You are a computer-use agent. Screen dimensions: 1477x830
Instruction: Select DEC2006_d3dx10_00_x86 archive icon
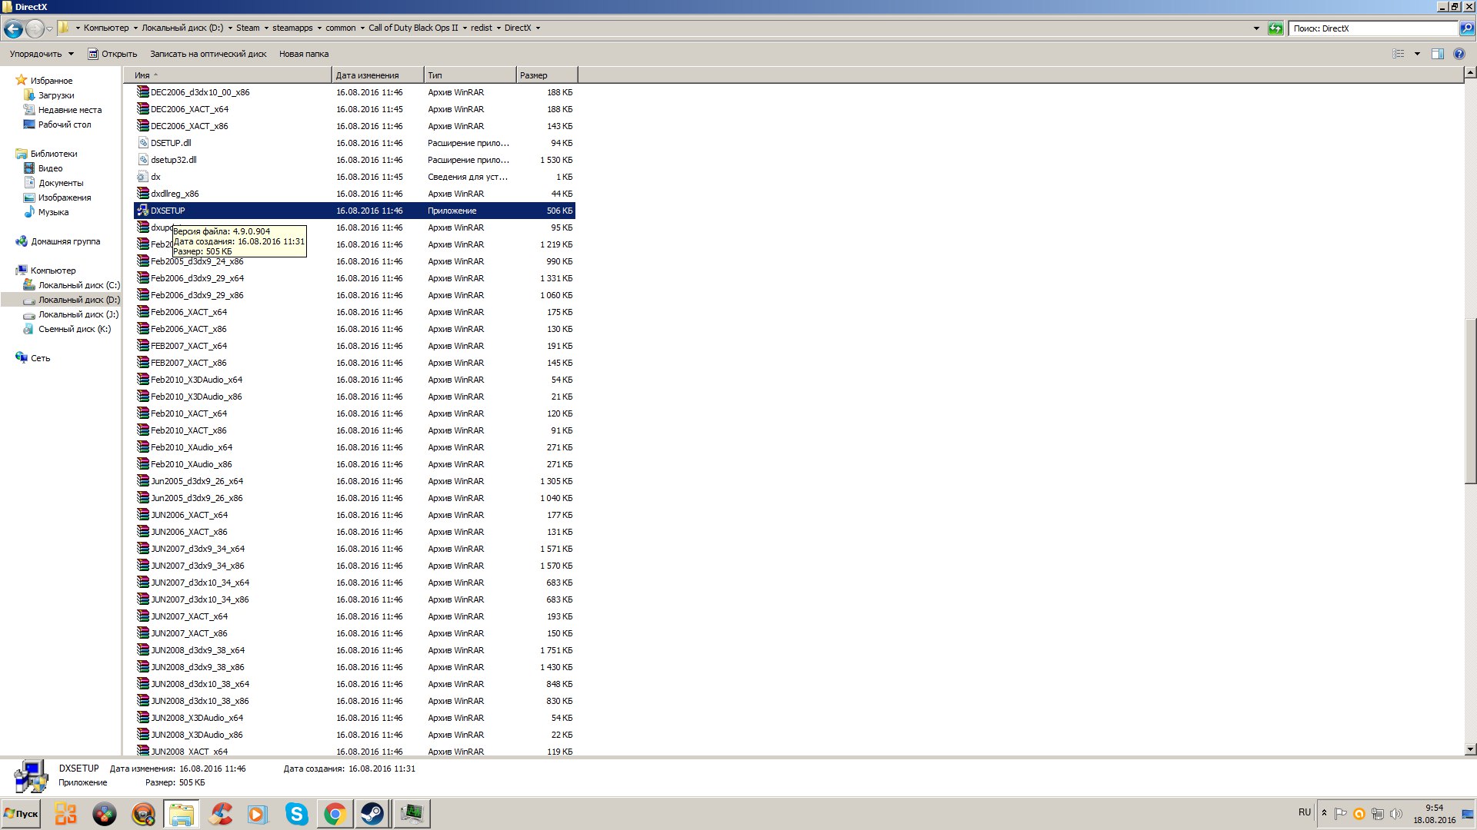pos(143,92)
